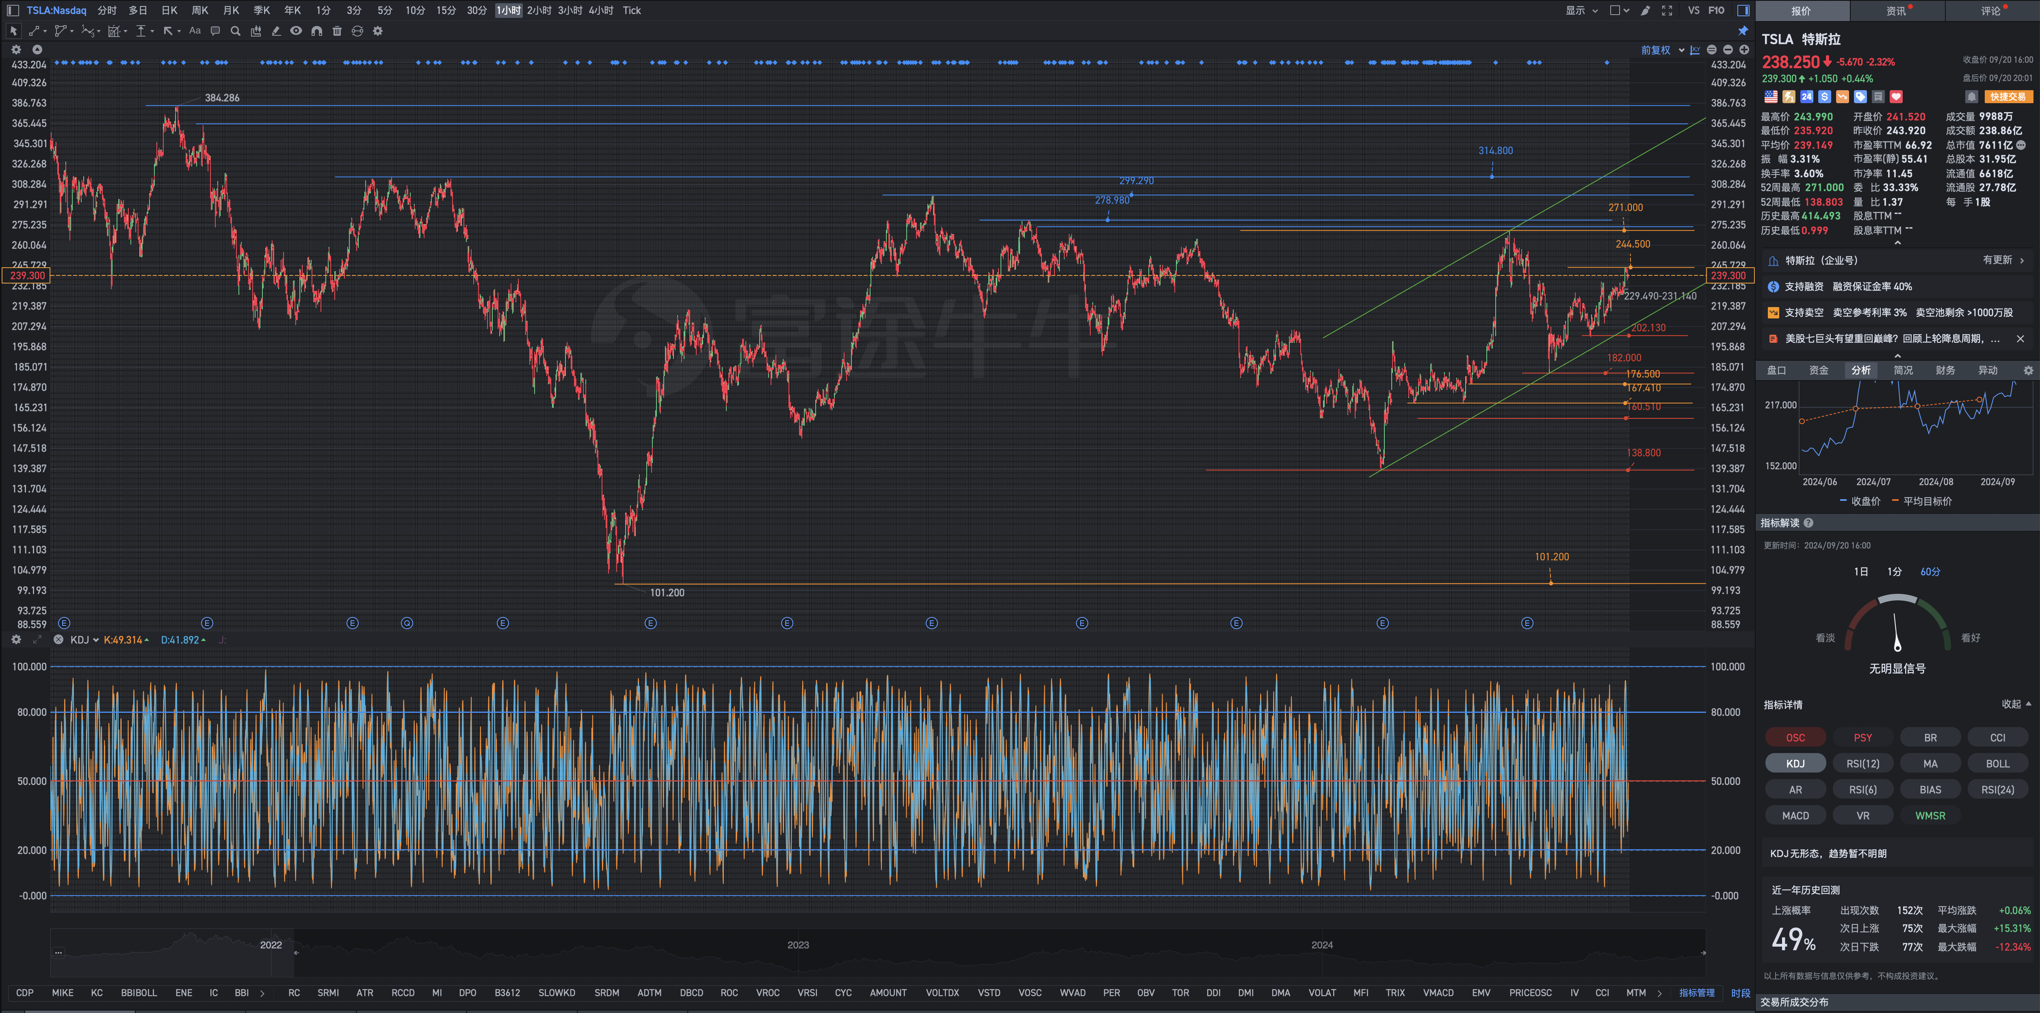Click the US flag market icon

point(1771,97)
